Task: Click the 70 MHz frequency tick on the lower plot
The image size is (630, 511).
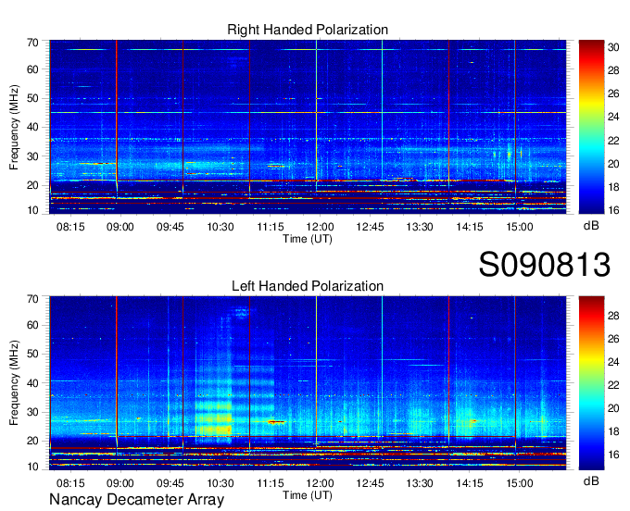Action: pyautogui.click(x=32, y=299)
